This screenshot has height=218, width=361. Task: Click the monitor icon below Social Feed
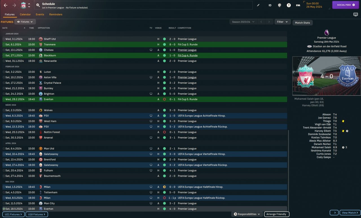click(355, 14)
